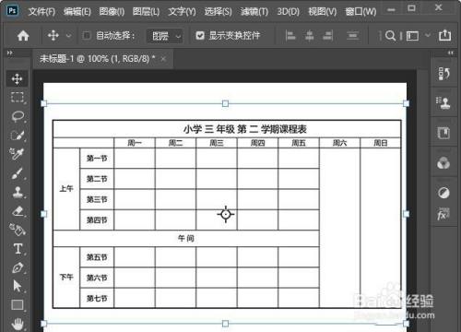The height and width of the screenshot is (332, 461).
Task: Select the Eraser tool
Action: [18, 211]
